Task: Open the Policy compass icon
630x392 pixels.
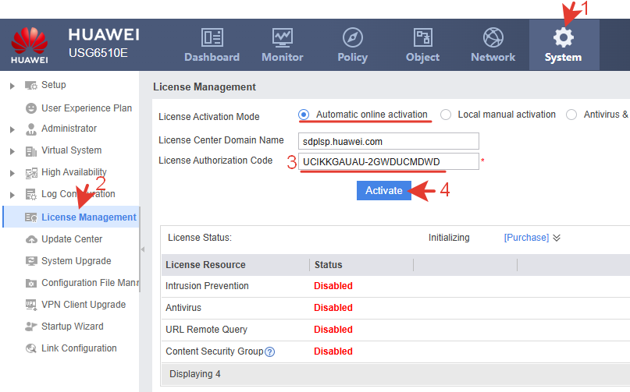Action: click(352, 37)
